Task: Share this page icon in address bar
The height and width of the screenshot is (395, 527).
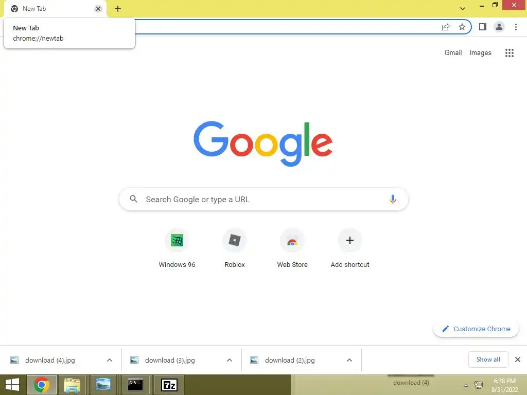Action: click(x=446, y=27)
